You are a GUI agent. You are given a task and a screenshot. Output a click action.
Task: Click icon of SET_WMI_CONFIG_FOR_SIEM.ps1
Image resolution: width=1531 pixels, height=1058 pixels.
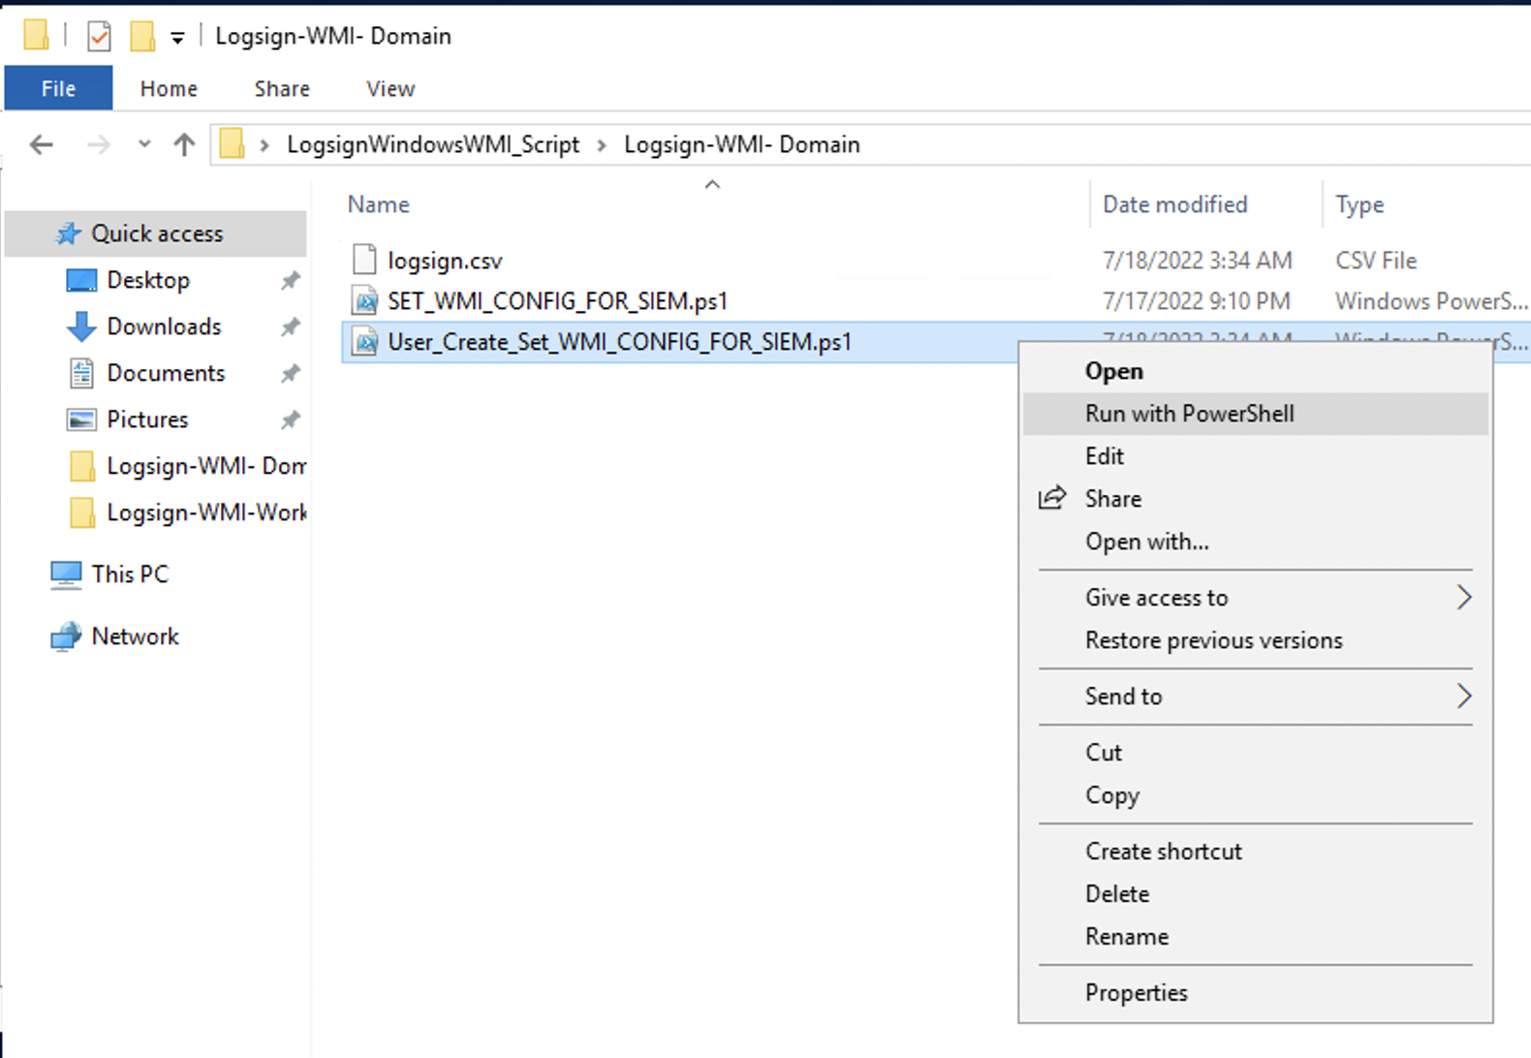(364, 300)
